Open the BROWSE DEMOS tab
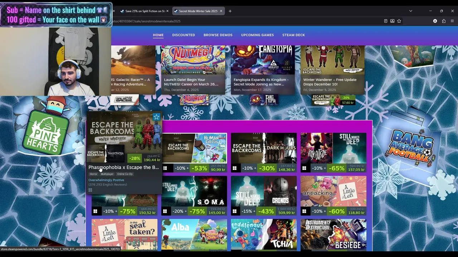This screenshot has width=458, height=257. click(218, 35)
